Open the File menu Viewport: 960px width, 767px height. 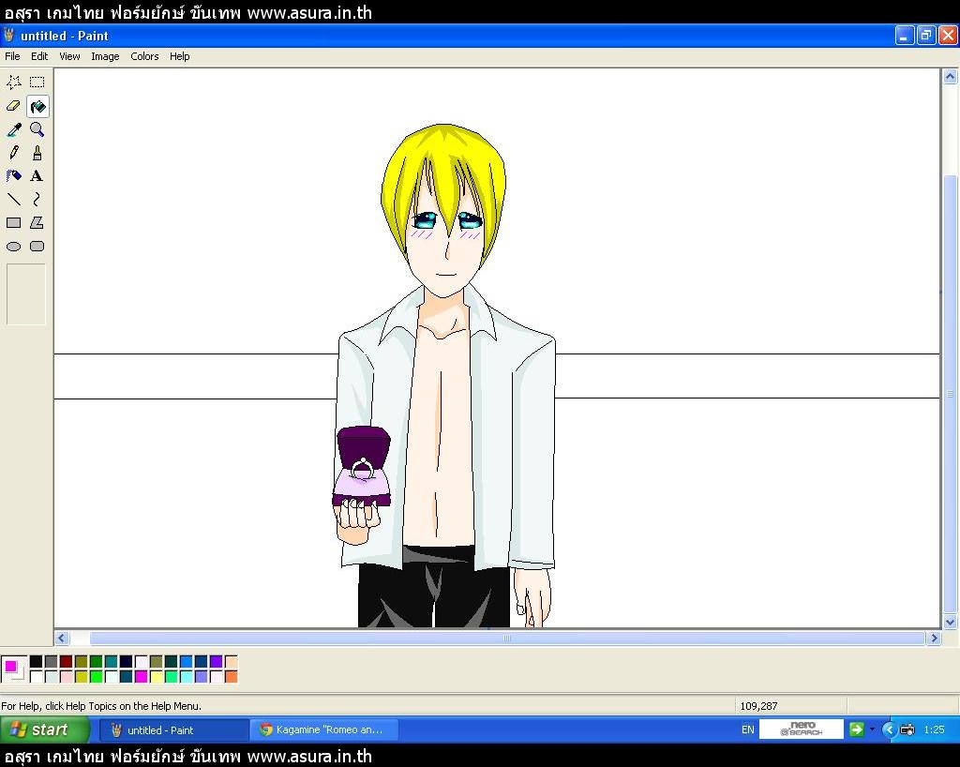pyautogui.click(x=12, y=56)
